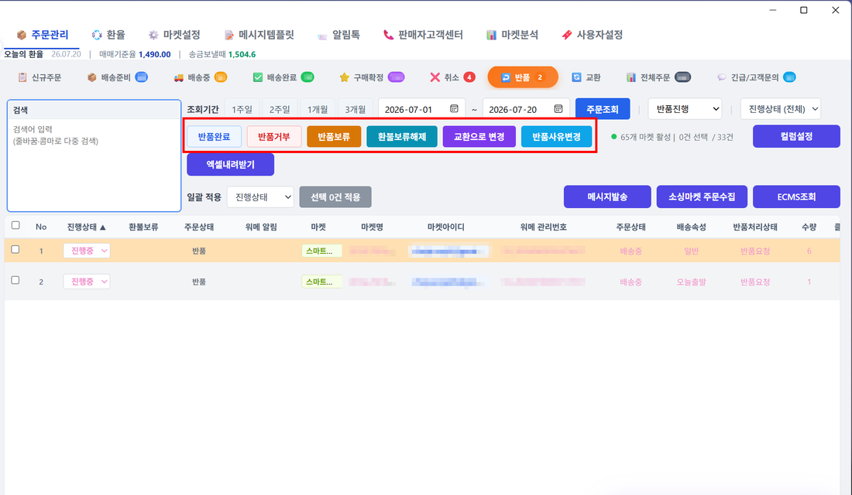
Task: Click the 신규주문 clipboard icon
Action: coord(22,77)
